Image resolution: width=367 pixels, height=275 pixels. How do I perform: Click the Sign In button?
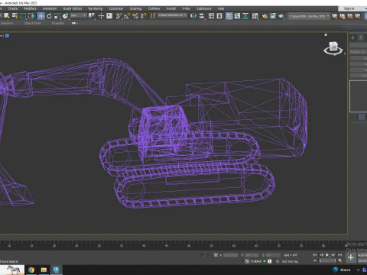[349, 8]
